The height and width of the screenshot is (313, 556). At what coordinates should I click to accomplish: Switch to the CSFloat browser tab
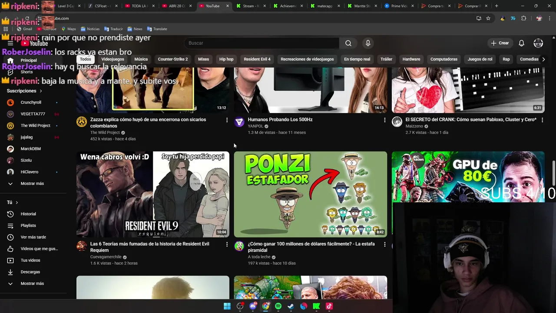[103, 6]
